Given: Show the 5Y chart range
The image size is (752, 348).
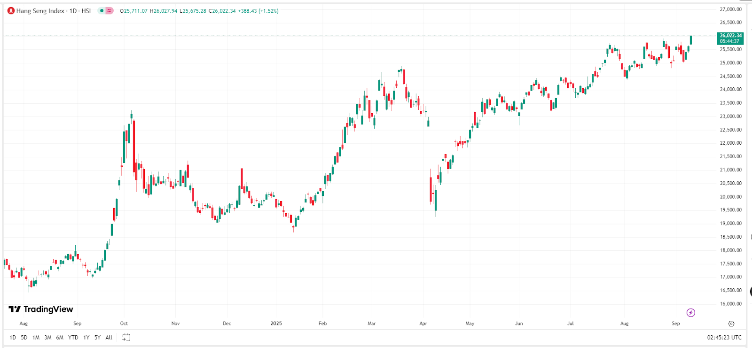Looking at the screenshot, I should [97, 338].
